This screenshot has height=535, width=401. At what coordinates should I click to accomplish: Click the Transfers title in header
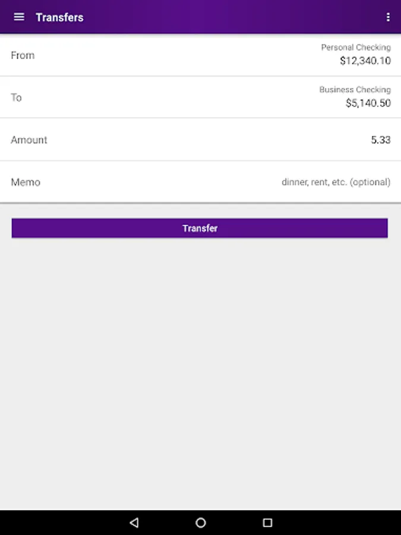click(x=59, y=17)
